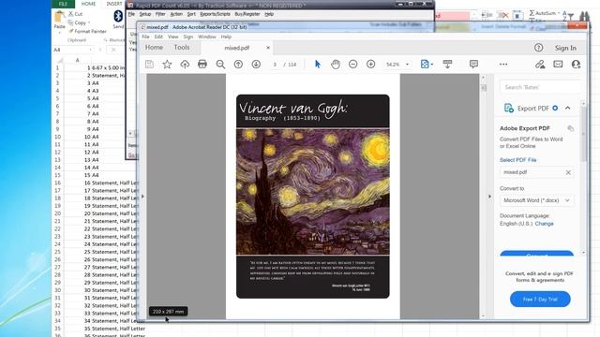Screen dimensions: 600x337
Task: Open the zoom level dropdown at 54.2%
Action: [x=407, y=65]
